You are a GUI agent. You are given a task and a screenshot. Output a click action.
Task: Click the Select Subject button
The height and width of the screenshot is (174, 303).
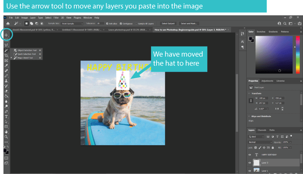click(x=168, y=23)
